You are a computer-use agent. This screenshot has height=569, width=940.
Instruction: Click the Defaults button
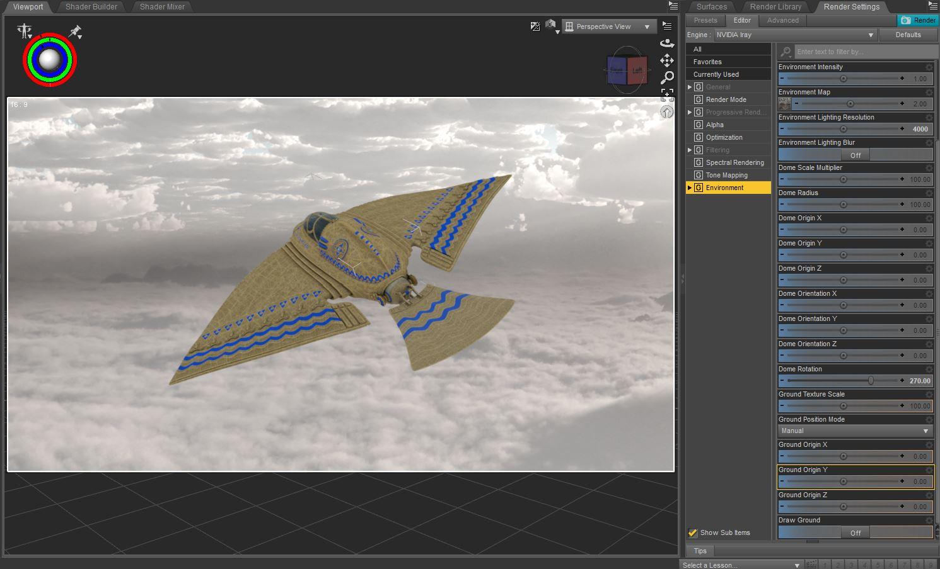pos(908,35)
